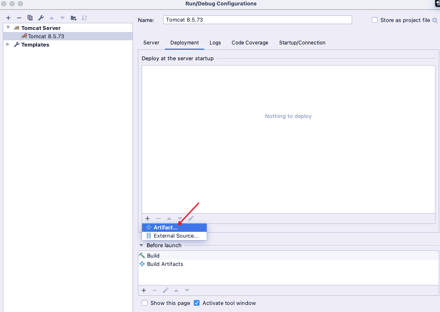Choose Artifact... from the popup menu
The height and width of the screenshot is (312, 440).
[175, 228]
